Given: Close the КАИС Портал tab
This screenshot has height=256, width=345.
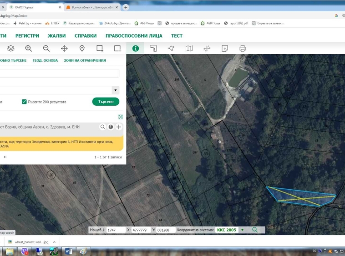Looking at the screenshot, I should point(60,7).
